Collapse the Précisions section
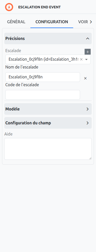The image size is (96, 252). point(48,39)
